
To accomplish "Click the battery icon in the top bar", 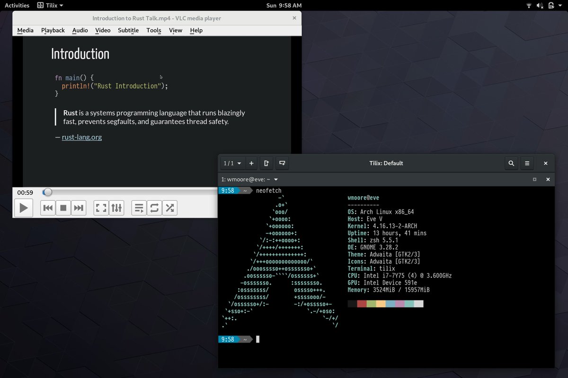I will tap(551, 6).
